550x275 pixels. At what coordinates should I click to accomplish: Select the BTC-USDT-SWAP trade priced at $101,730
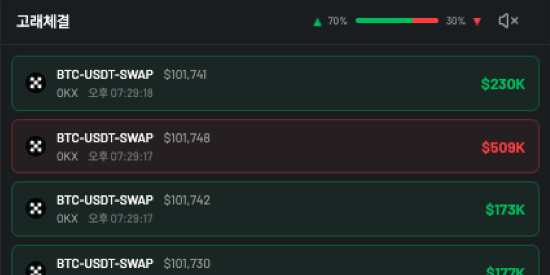point(275,264)
